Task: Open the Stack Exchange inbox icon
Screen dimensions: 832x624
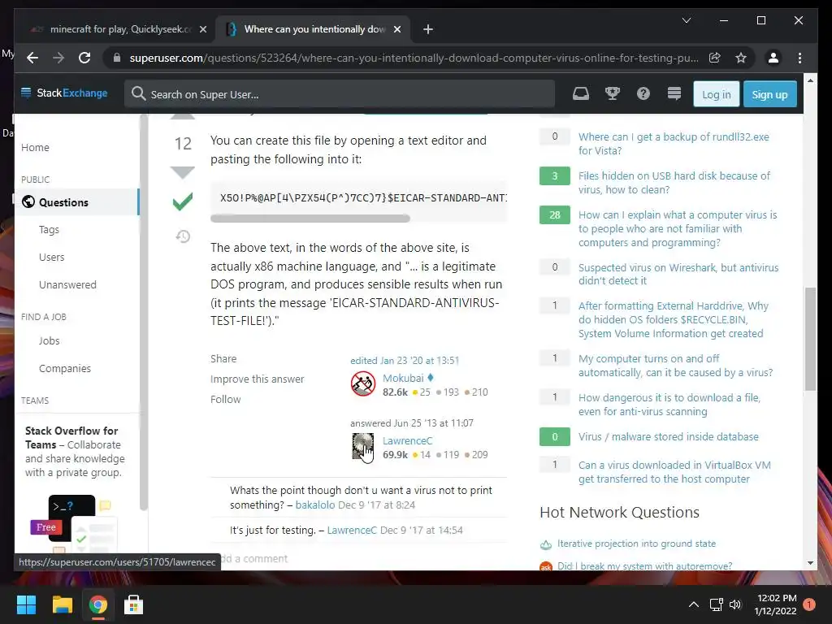Action: coord(580,94)
